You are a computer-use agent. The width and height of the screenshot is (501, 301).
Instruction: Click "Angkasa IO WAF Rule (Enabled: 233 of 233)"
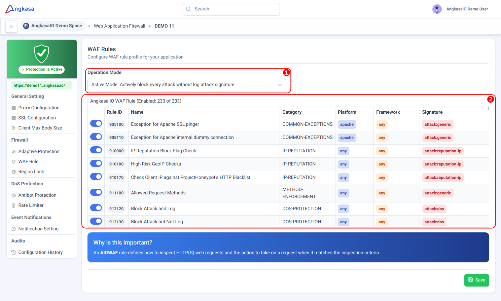coord(136,101)
